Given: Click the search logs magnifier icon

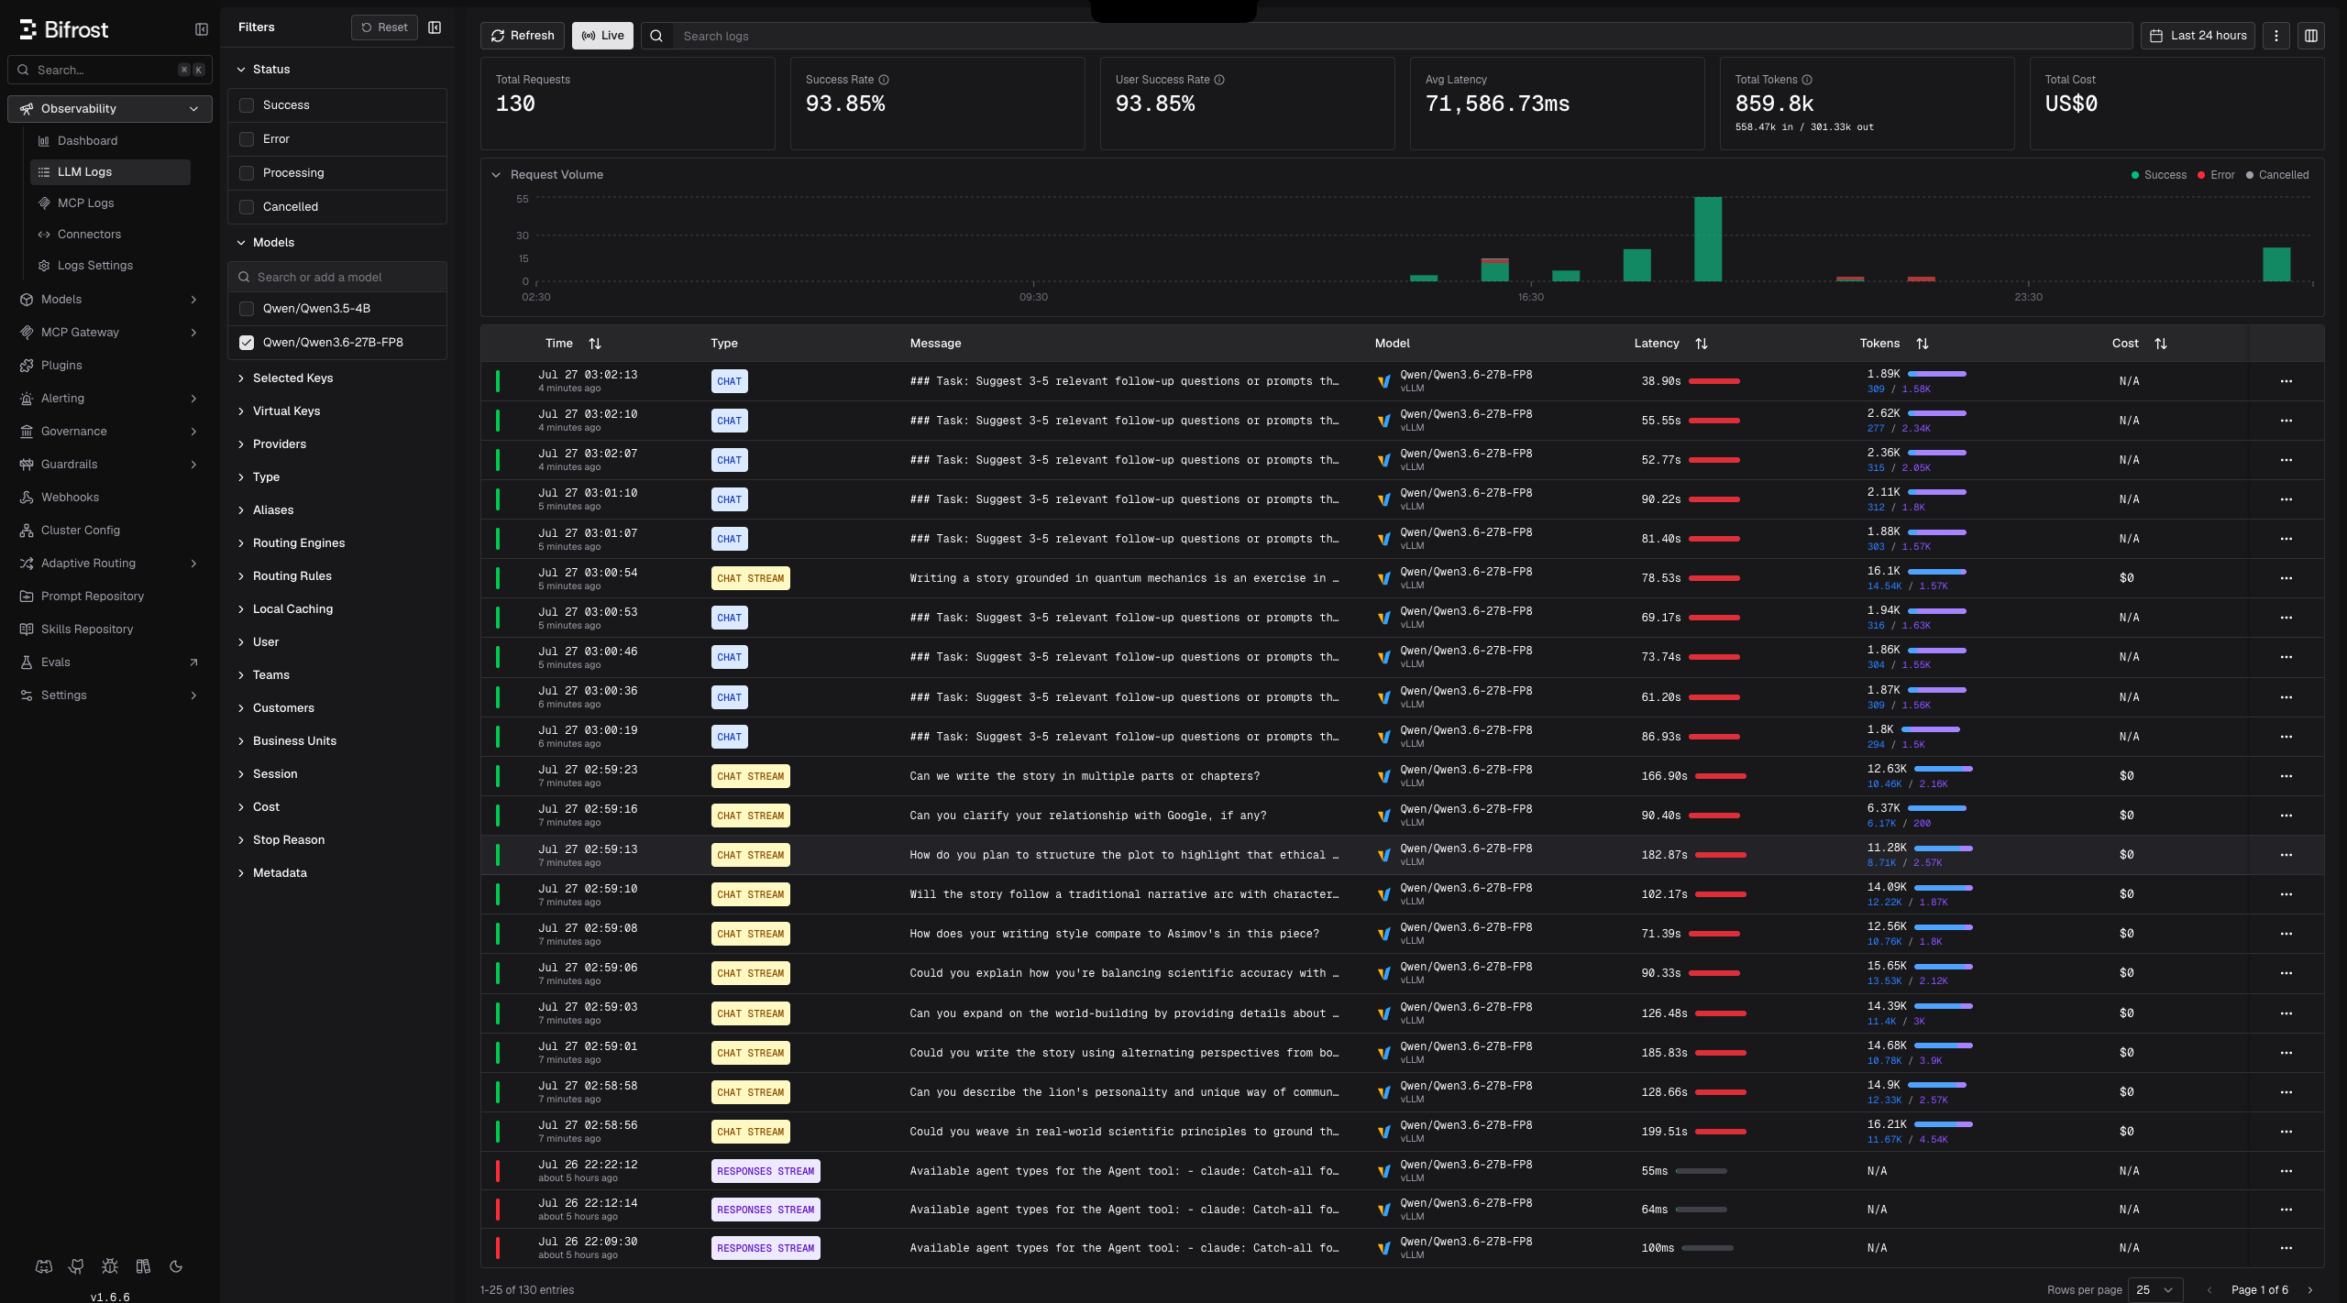Looking at the screenshot, I should tap(656, 36).
